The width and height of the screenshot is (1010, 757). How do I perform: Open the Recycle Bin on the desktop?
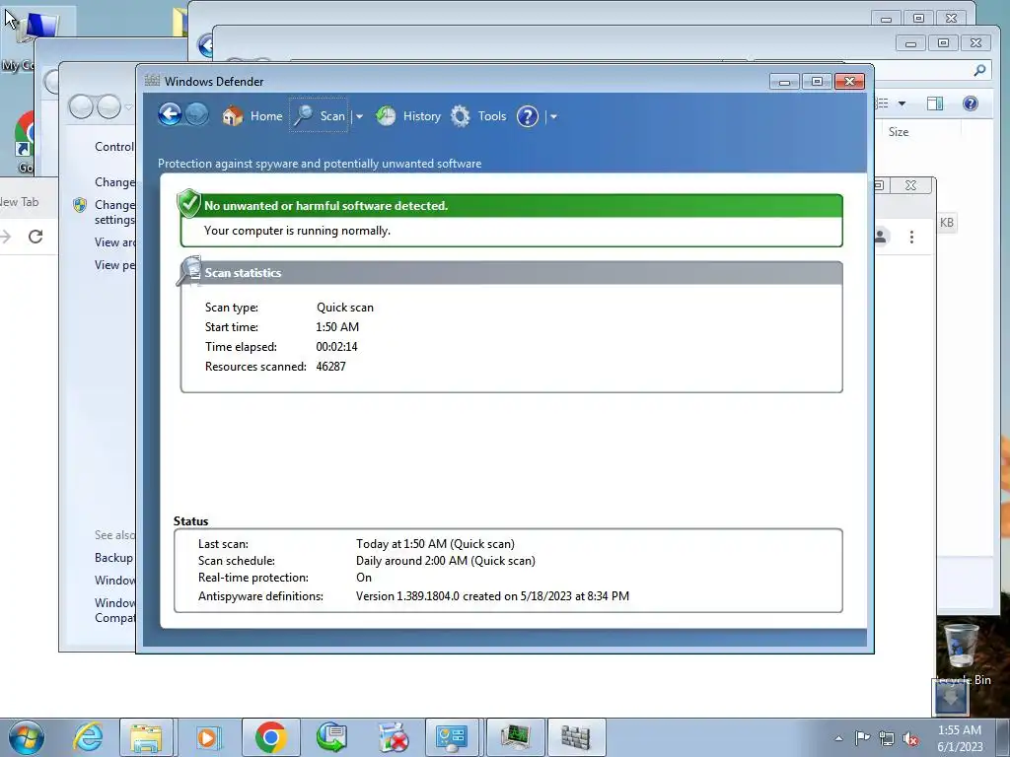pos(964,653)
